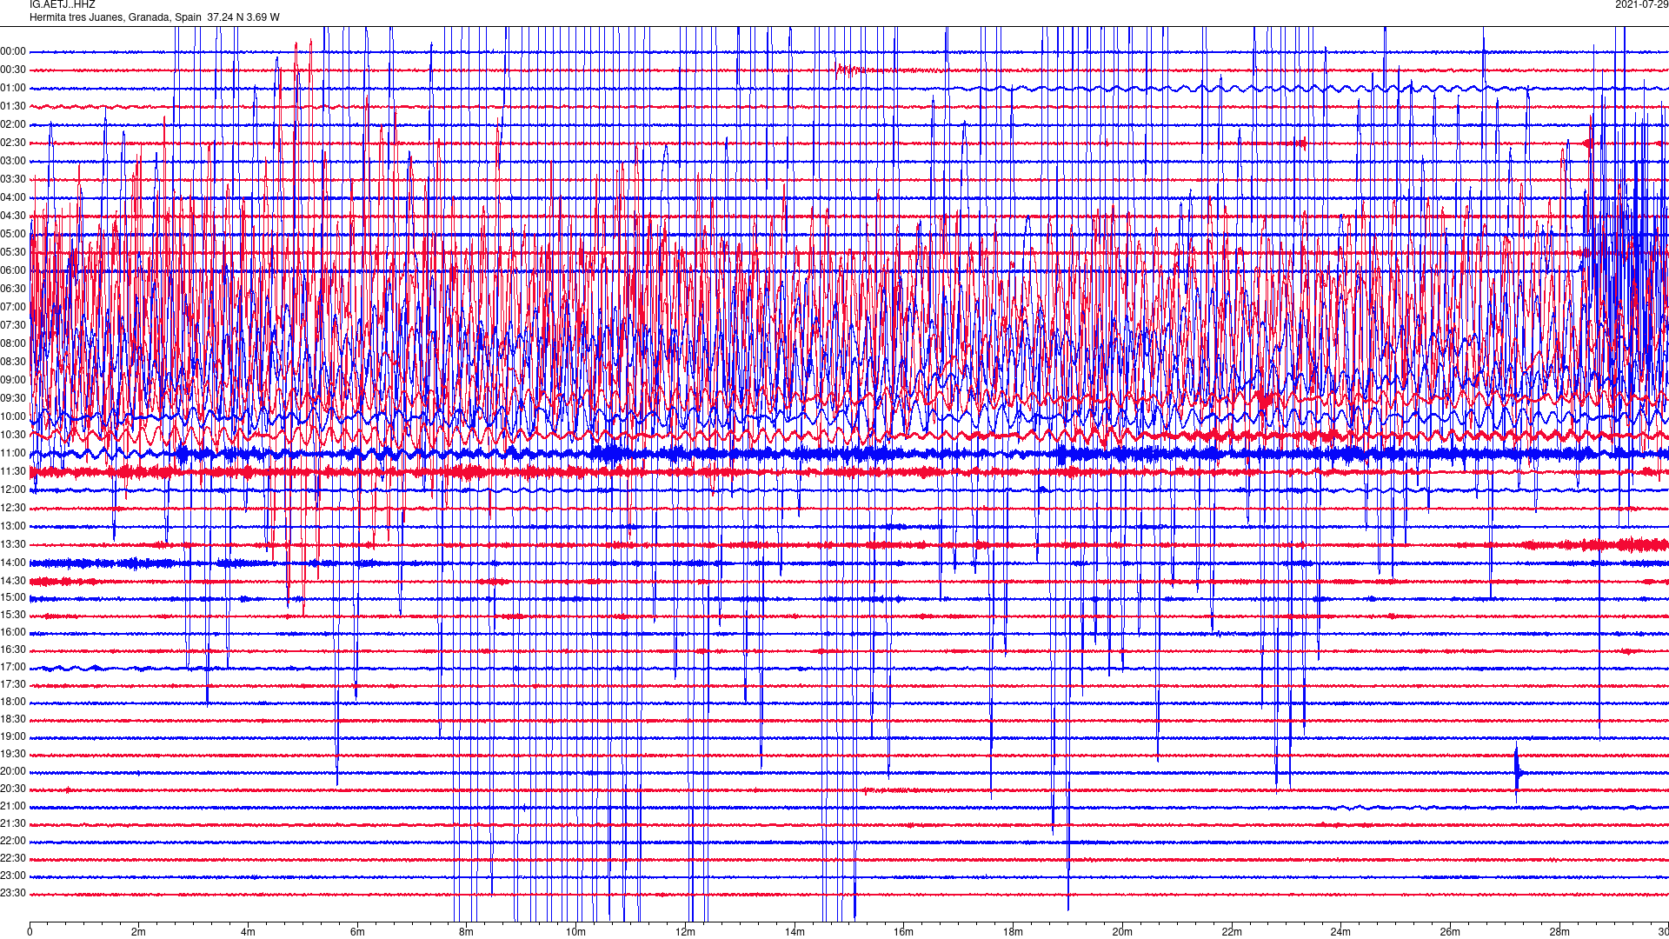Click the 23:30 row label

[13, 893]
